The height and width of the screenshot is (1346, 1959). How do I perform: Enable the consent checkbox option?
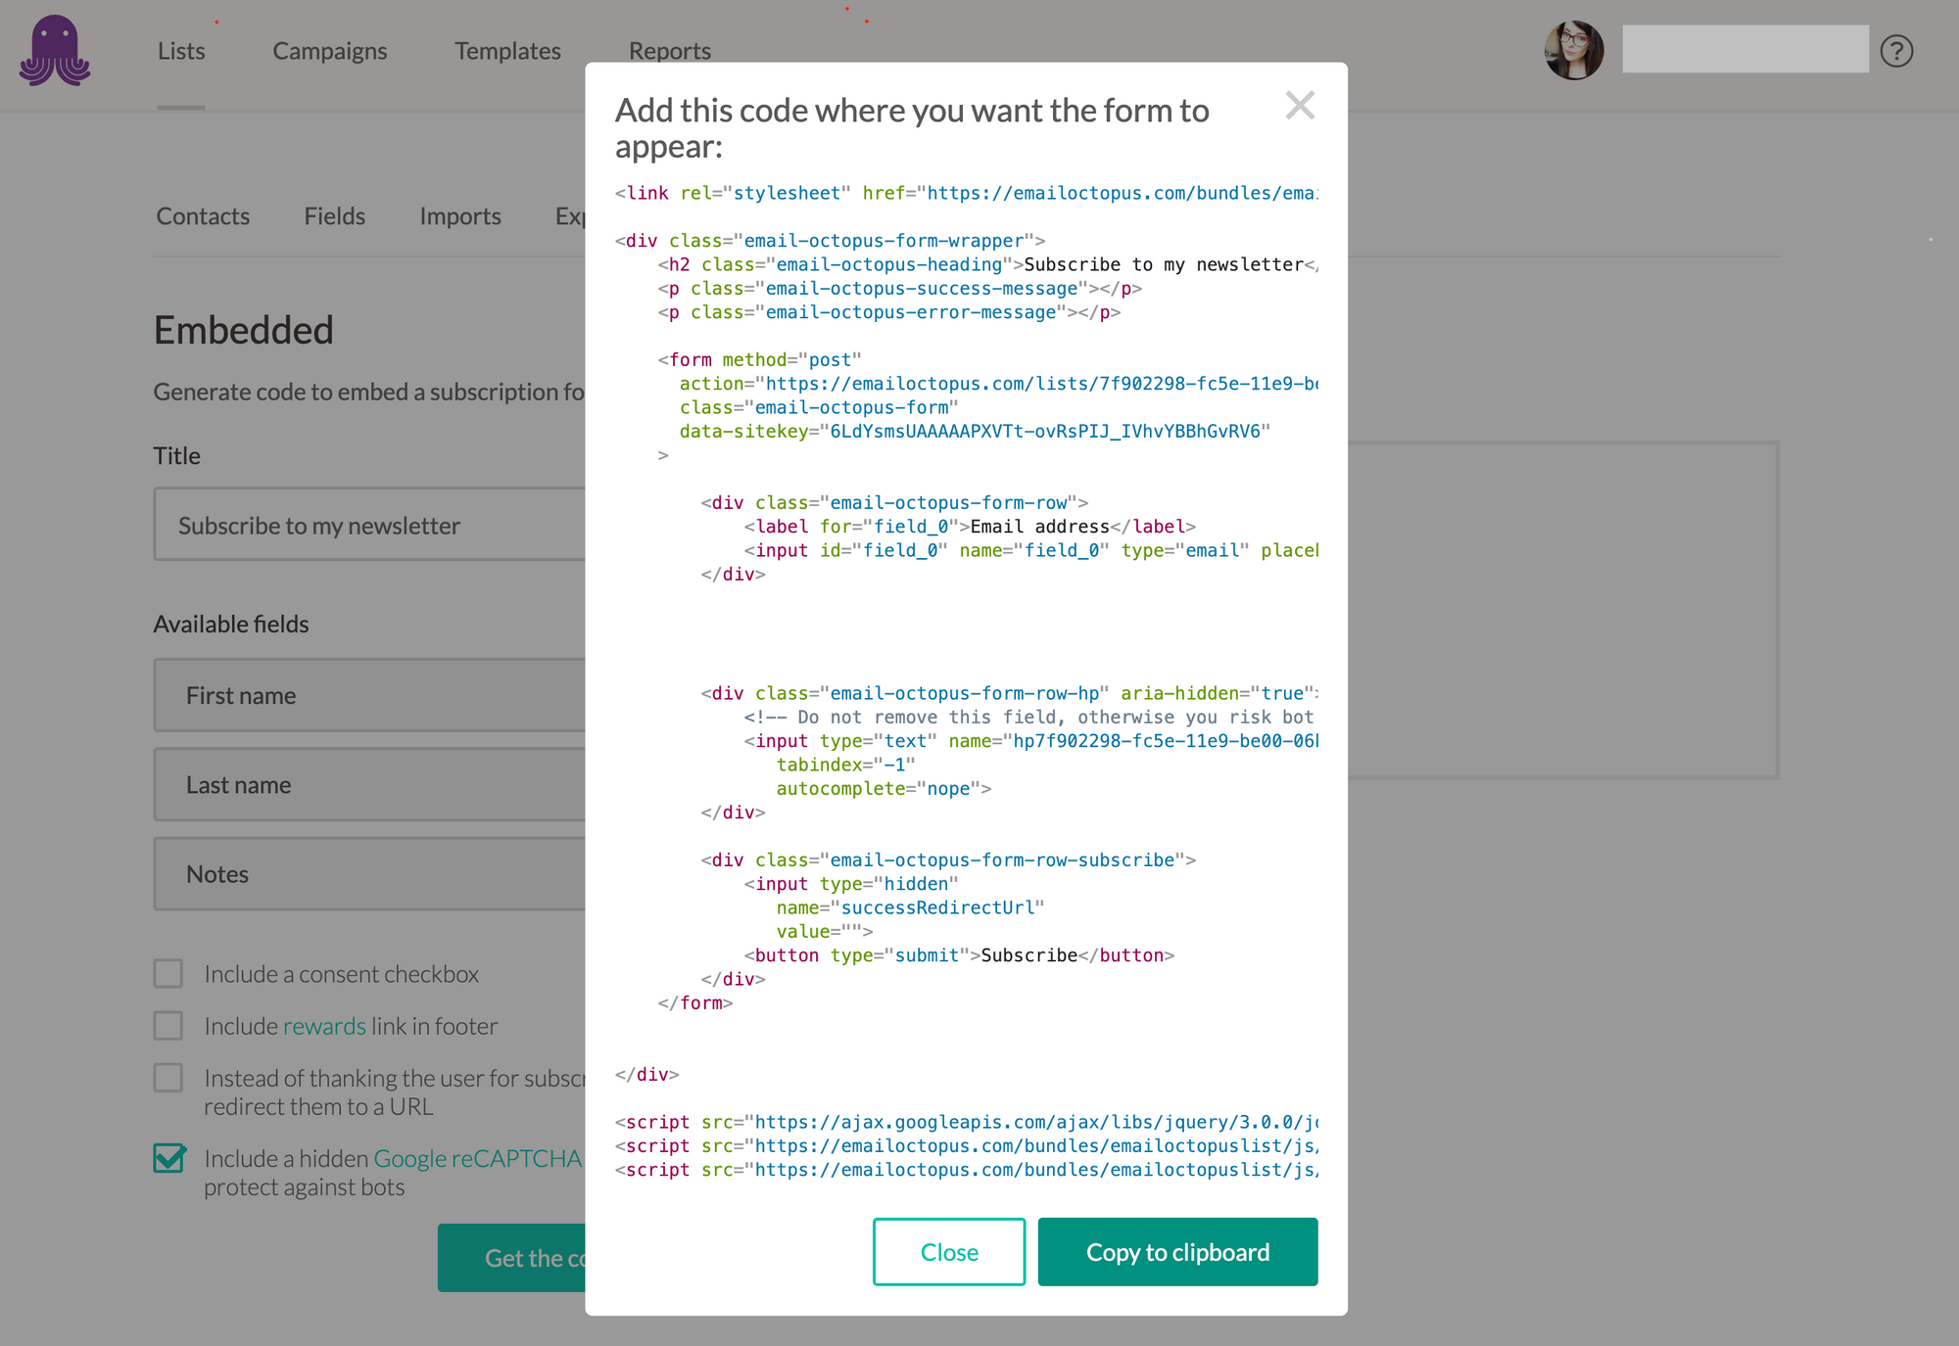(x=168, y=974)
